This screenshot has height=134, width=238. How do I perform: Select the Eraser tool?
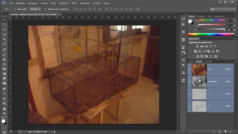tap(4, 69)
